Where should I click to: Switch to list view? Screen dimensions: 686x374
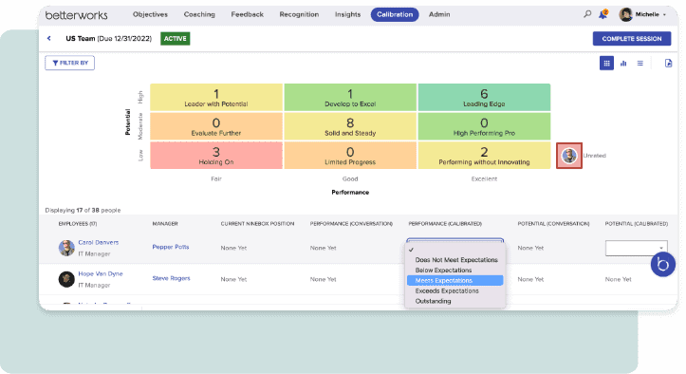tap(640, 63)
